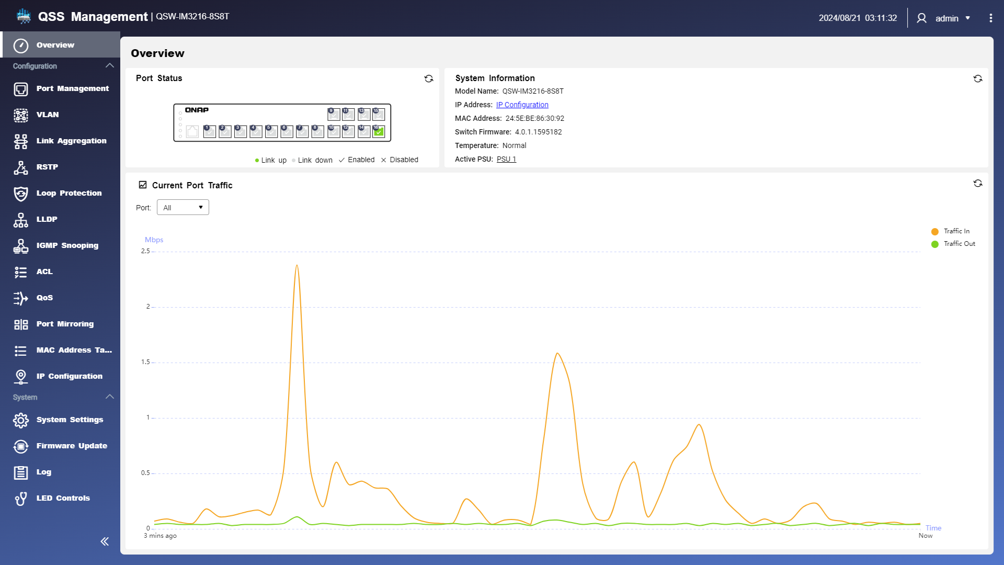Click the PSU 1 link
Viewport: 1004px width, 565px height.
click(x=506, y=159)
